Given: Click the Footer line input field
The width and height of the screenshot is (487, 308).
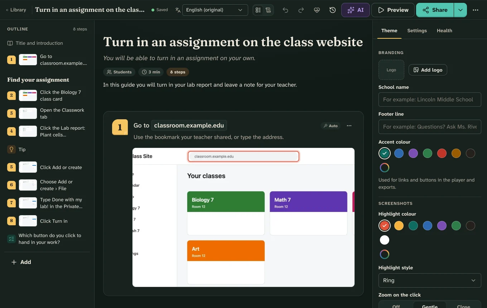Looking at the screenshot, I should tap(430, 127).
